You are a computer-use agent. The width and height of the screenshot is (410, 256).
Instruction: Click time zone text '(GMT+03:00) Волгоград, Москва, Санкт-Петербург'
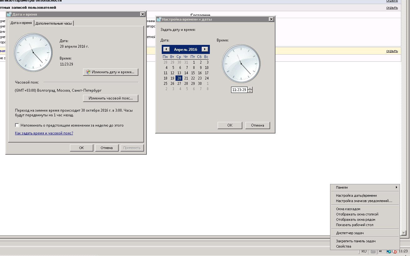pos(58,90)
